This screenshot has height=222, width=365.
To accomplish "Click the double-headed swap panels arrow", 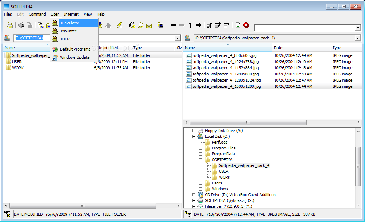I will click(198, 25).
